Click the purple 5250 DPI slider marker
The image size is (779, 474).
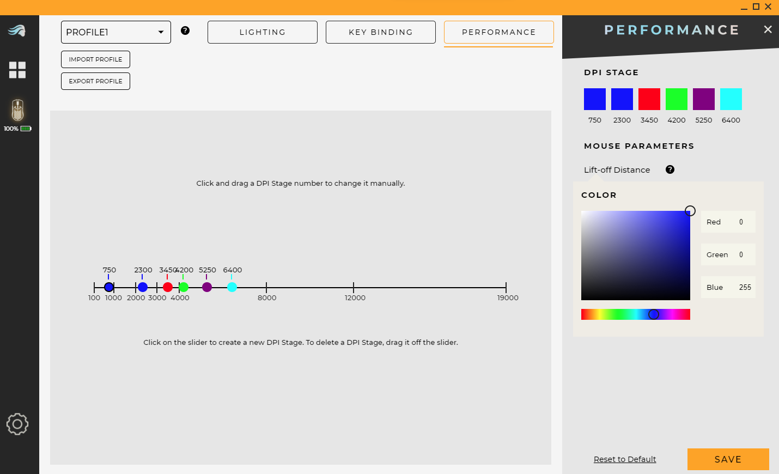tap(207, 287)
